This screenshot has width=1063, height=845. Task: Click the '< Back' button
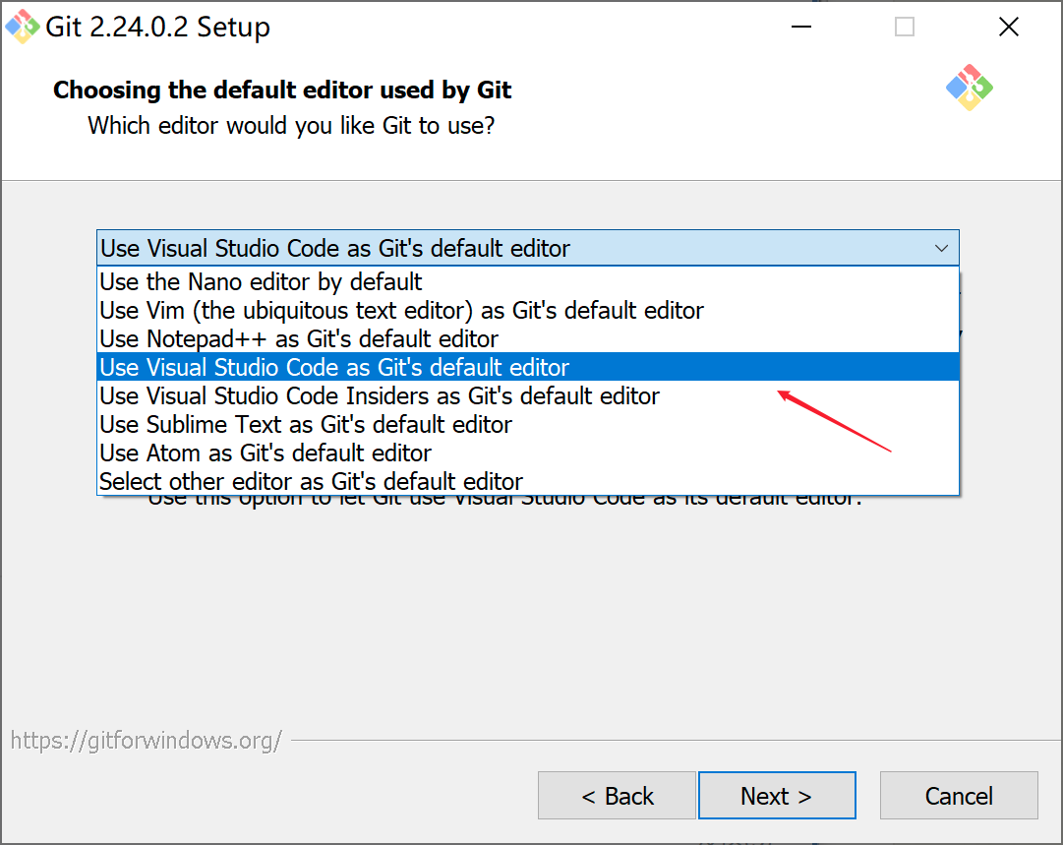[x=617, y=795]
